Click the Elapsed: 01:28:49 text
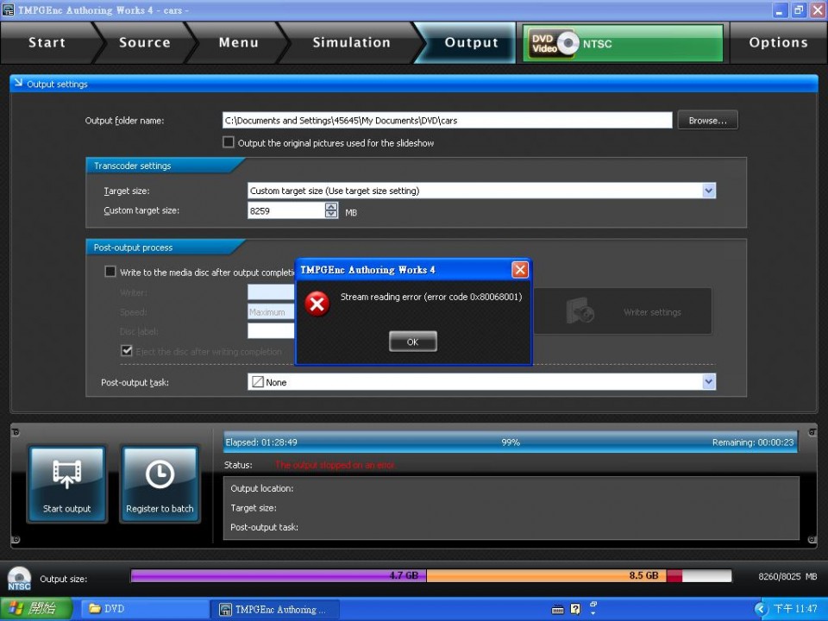828x621 pixels. (x=260, y=442)
